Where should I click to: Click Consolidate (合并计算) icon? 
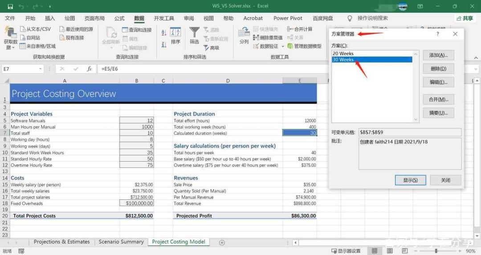point(290,29)
